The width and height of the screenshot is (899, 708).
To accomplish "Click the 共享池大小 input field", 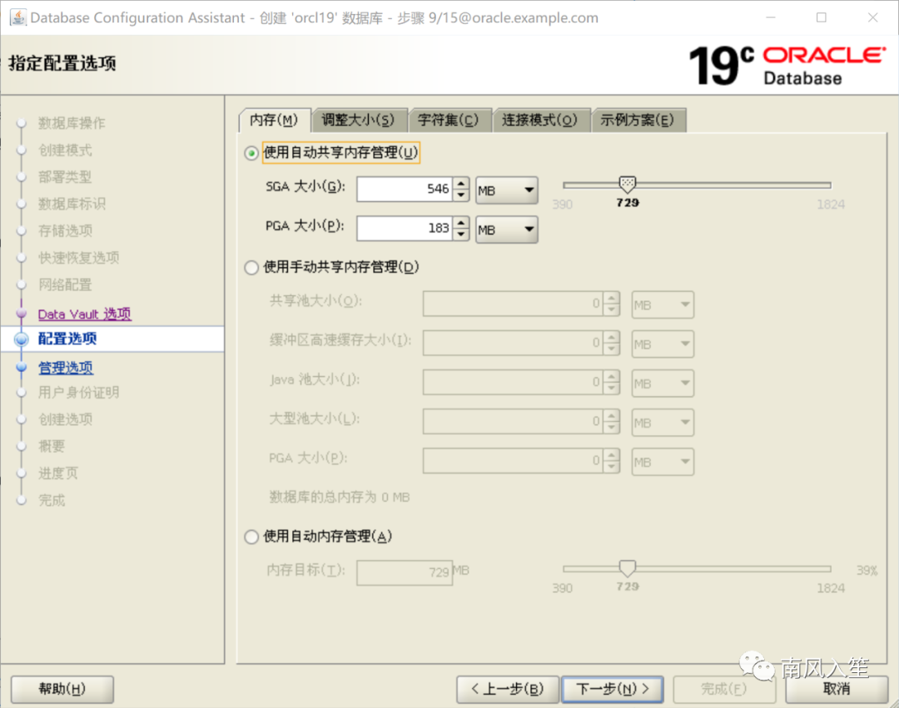I will [x=513, y=304].
